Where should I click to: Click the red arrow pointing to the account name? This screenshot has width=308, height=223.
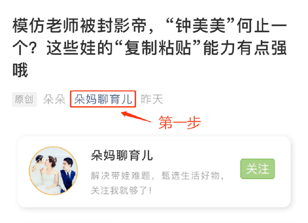point(136,117)
